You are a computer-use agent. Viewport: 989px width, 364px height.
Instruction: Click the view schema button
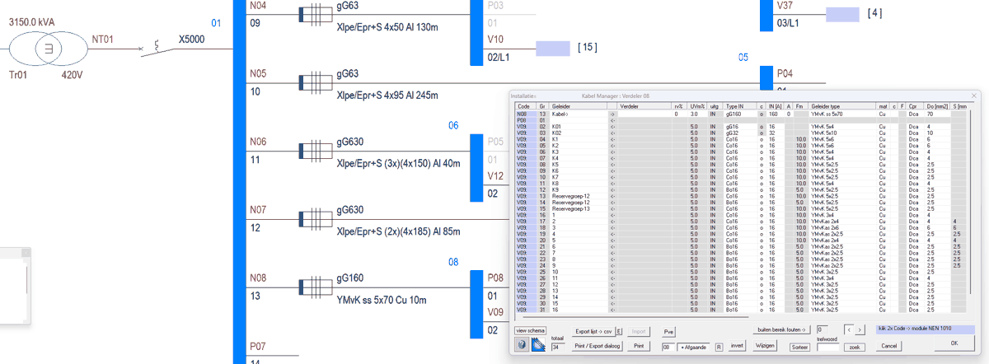click(530, 330)
